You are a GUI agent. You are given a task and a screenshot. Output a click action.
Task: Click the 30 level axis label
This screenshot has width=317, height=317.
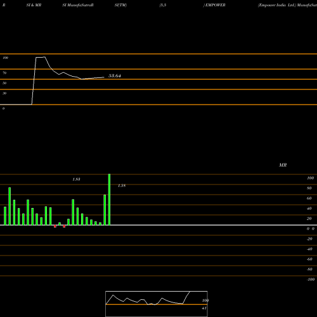[4, 93]
